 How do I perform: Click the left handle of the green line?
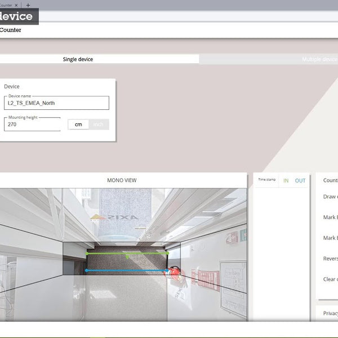coord(87,254)
